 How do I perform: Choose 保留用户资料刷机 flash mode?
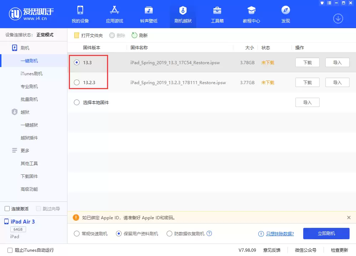pyautogui.click(x=119, y=234)
